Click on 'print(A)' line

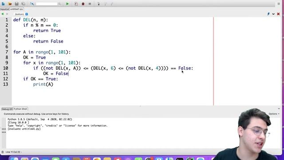tap(43, 84)
